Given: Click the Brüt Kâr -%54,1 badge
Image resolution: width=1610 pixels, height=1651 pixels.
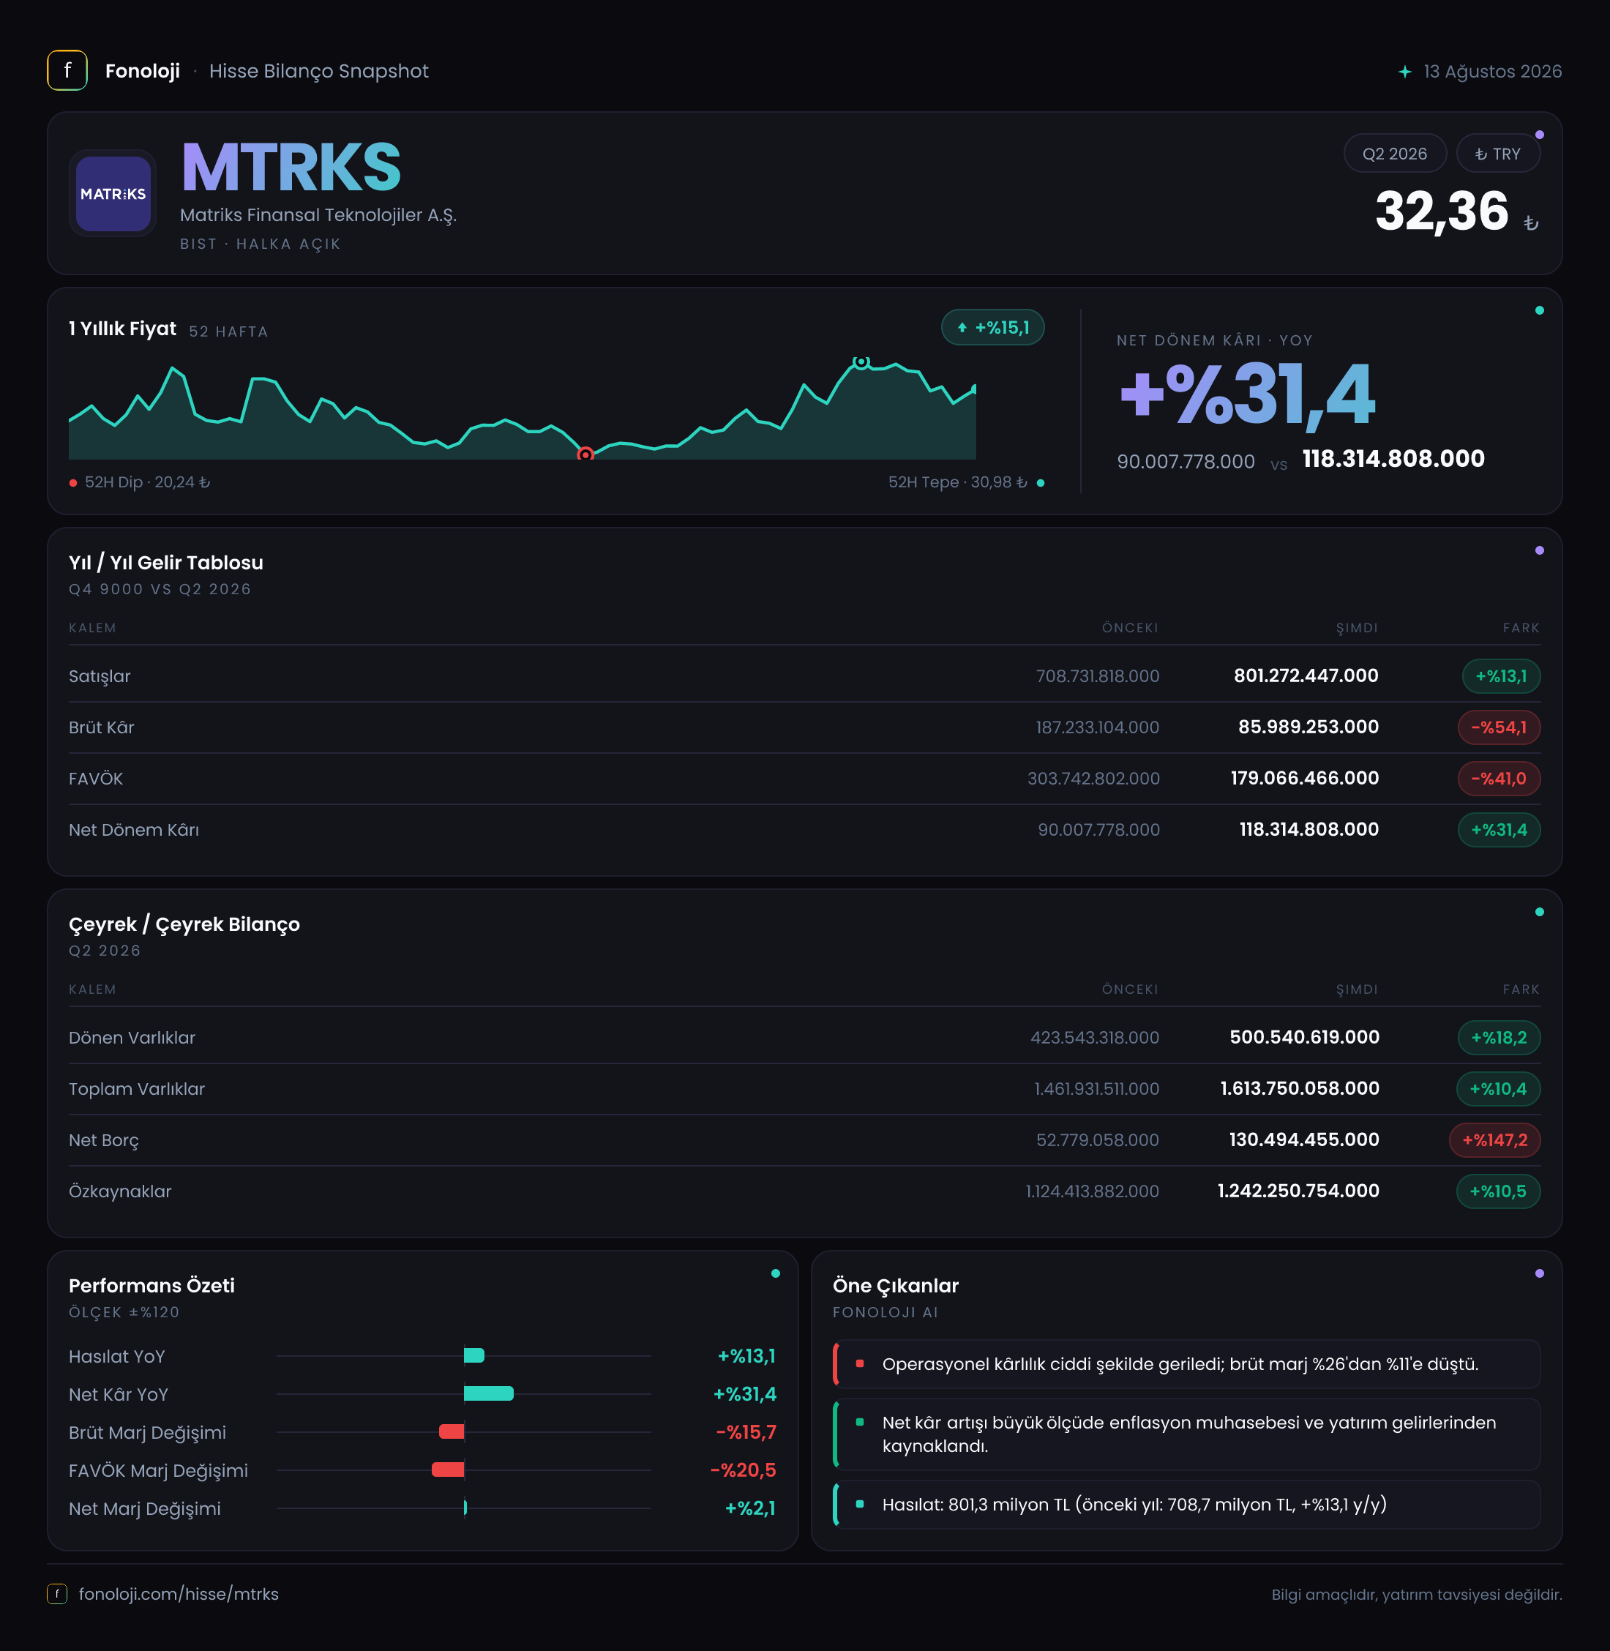Looking at the screenshot, I should pos(1498,727).
